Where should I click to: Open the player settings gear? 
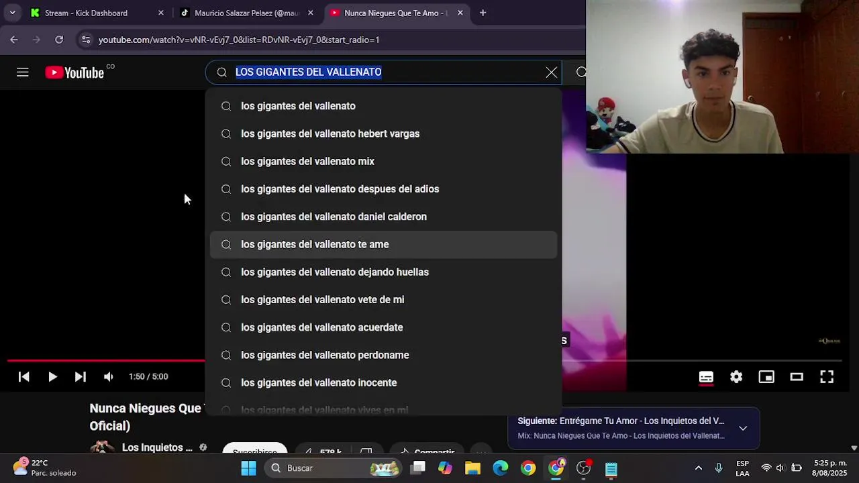point(736,377)
